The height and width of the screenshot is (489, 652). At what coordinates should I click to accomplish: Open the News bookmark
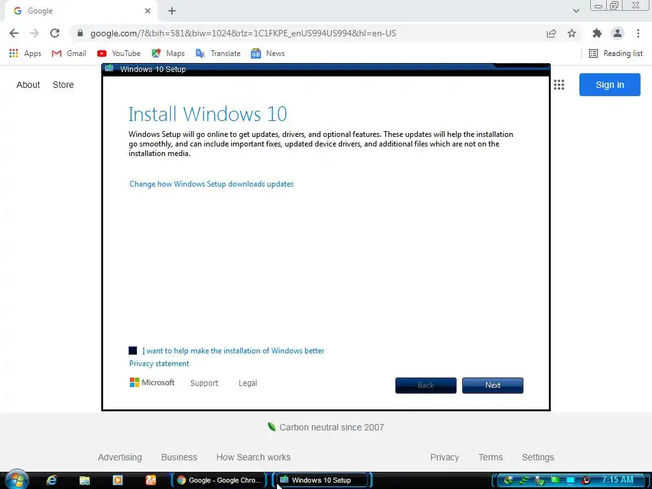[x=268, y=53]
